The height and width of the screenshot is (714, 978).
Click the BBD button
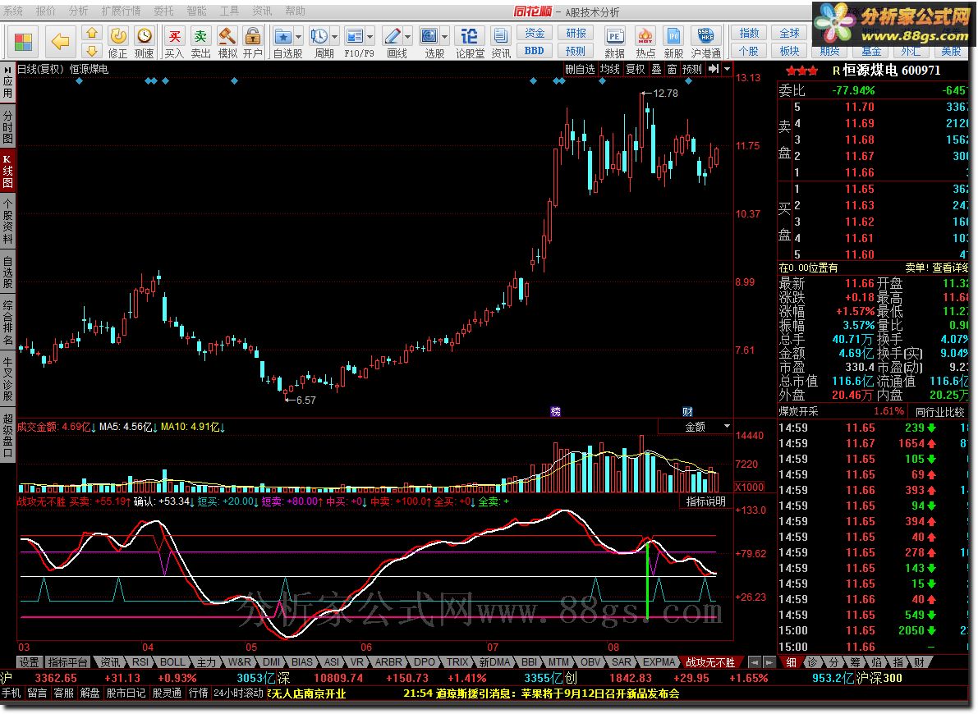coord(535,51)
